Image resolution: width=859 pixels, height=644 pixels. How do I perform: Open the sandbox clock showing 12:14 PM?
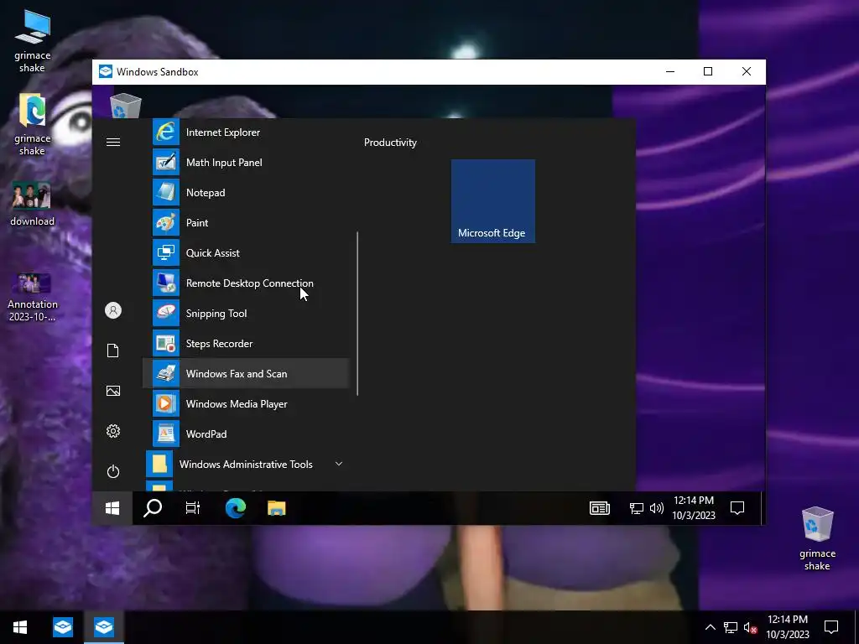coord(694,507)
